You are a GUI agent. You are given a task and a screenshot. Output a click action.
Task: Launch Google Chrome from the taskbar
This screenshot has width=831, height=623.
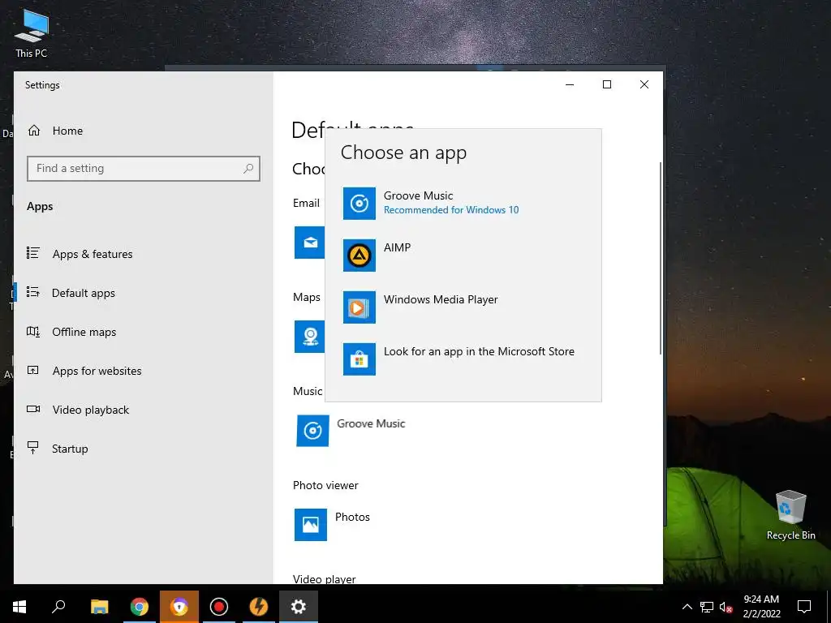point(140,607)
